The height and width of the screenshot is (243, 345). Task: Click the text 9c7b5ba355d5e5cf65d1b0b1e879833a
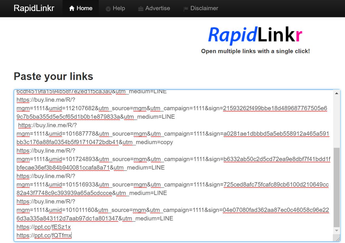(68, 117)
